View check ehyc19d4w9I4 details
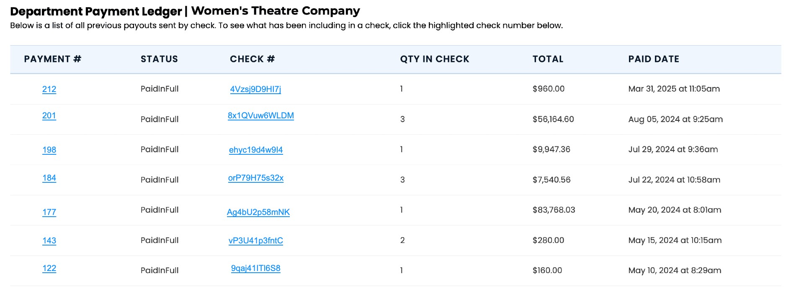The height and width of the screenshot is (289, 804). (x=256, y=150)
